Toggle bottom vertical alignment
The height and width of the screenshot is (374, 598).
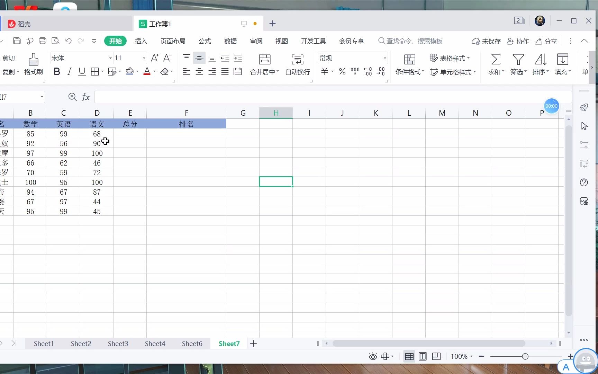(212, 58)
